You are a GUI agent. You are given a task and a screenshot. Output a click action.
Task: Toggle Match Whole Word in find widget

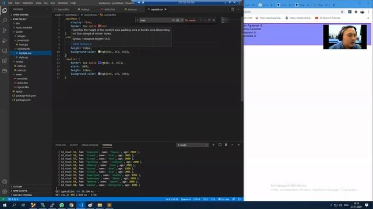click(177, 20)
